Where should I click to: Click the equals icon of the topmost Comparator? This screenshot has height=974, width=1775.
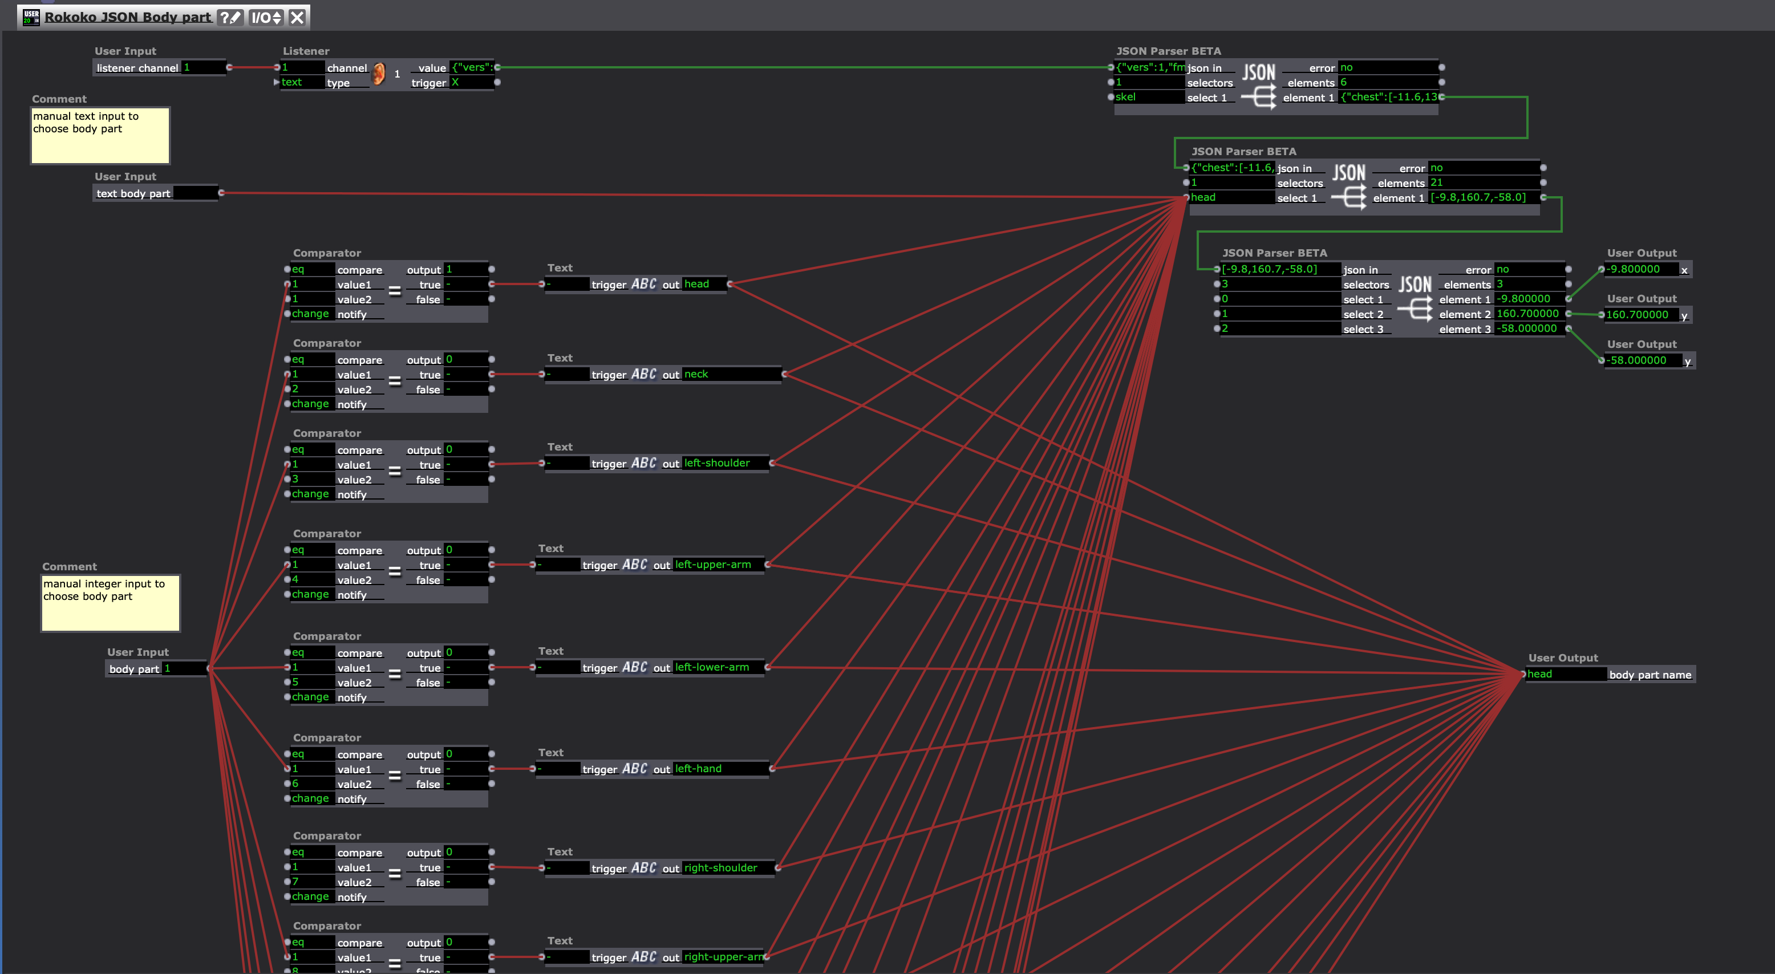[395, 291]
